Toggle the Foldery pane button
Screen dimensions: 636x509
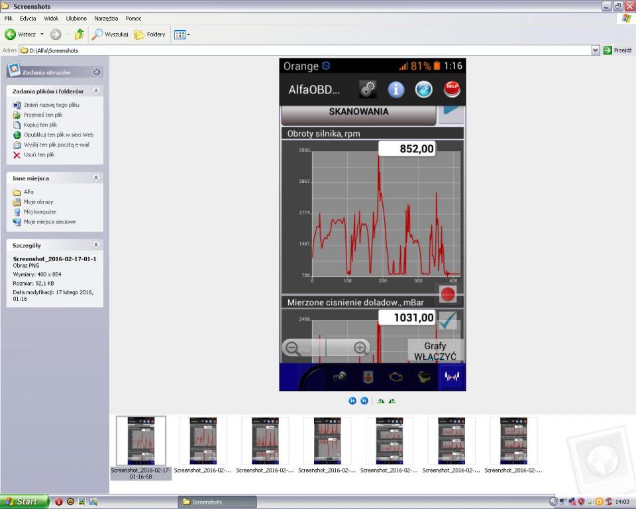(150, 34)
